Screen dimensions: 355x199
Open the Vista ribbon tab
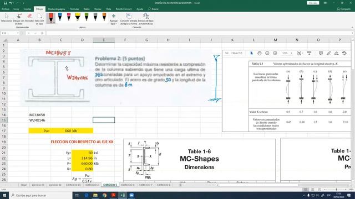[x=109, y=9]
